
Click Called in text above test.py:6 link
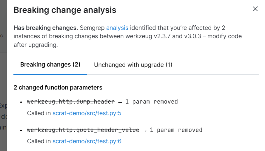pos(39,141)
